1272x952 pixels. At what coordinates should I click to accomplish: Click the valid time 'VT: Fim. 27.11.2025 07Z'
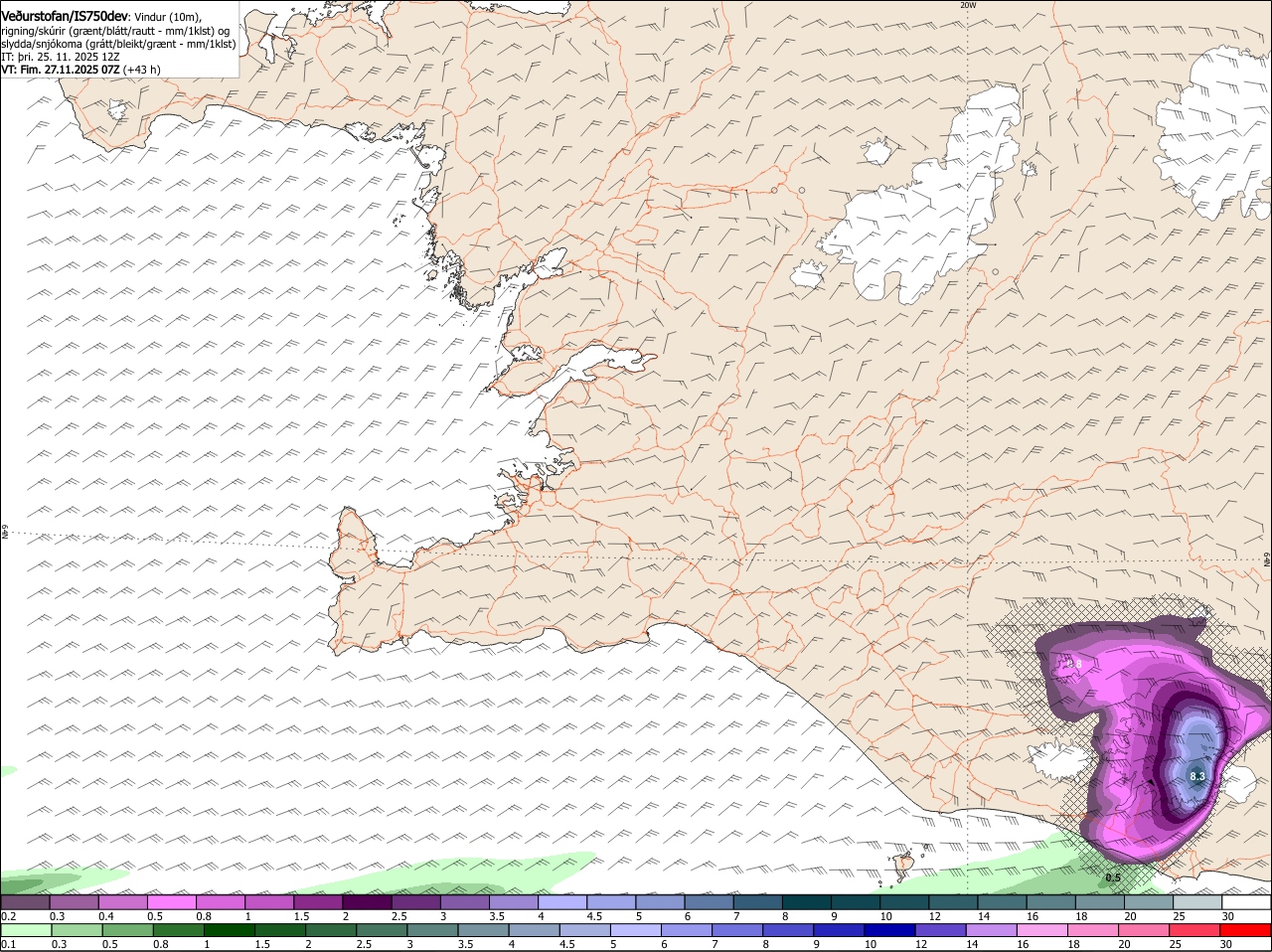click(x=61, y=70)
